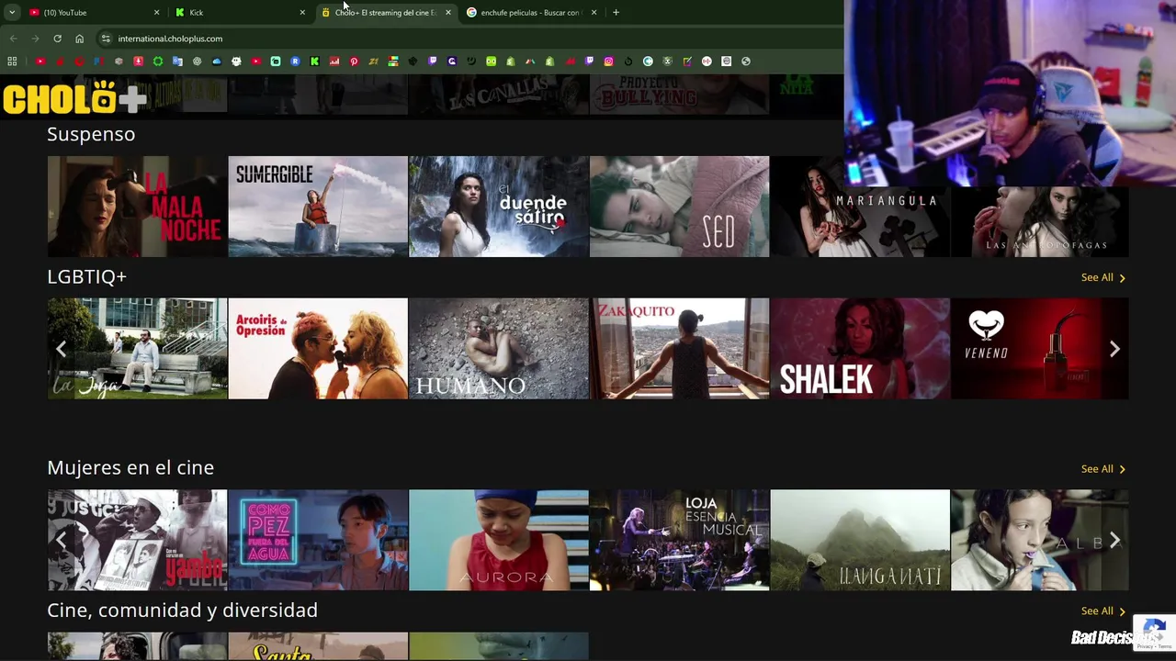1176x661 pixels.
Task: Open Arcoíris de Opresión thumbnail
Action: point(318,349)
